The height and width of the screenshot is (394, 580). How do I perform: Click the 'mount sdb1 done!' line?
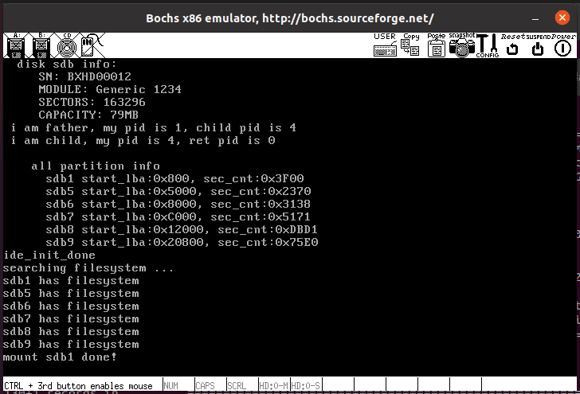[x=60, y=357]
